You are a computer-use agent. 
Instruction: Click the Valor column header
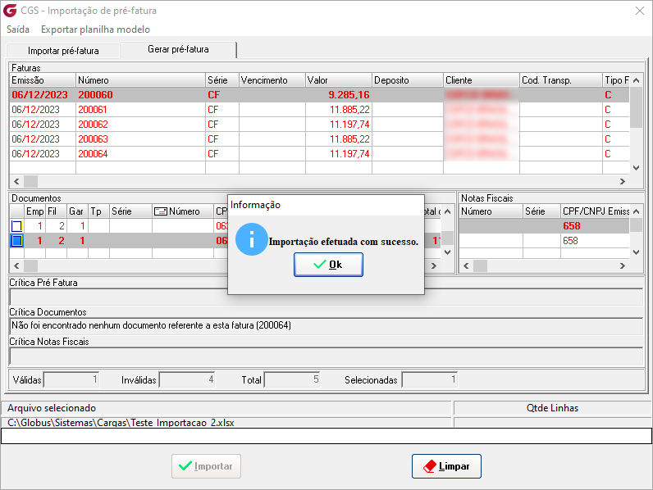(339, 79)
